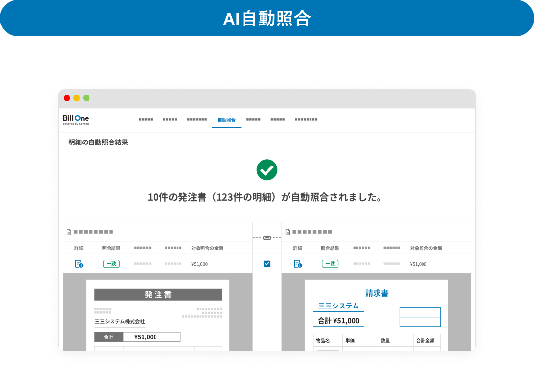534x379 pixels.
Task: Click 明細の自動照合結果 heading
Action: [98, 142]
